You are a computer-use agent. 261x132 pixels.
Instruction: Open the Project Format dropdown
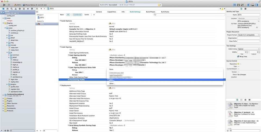click(x=249, y=35)
